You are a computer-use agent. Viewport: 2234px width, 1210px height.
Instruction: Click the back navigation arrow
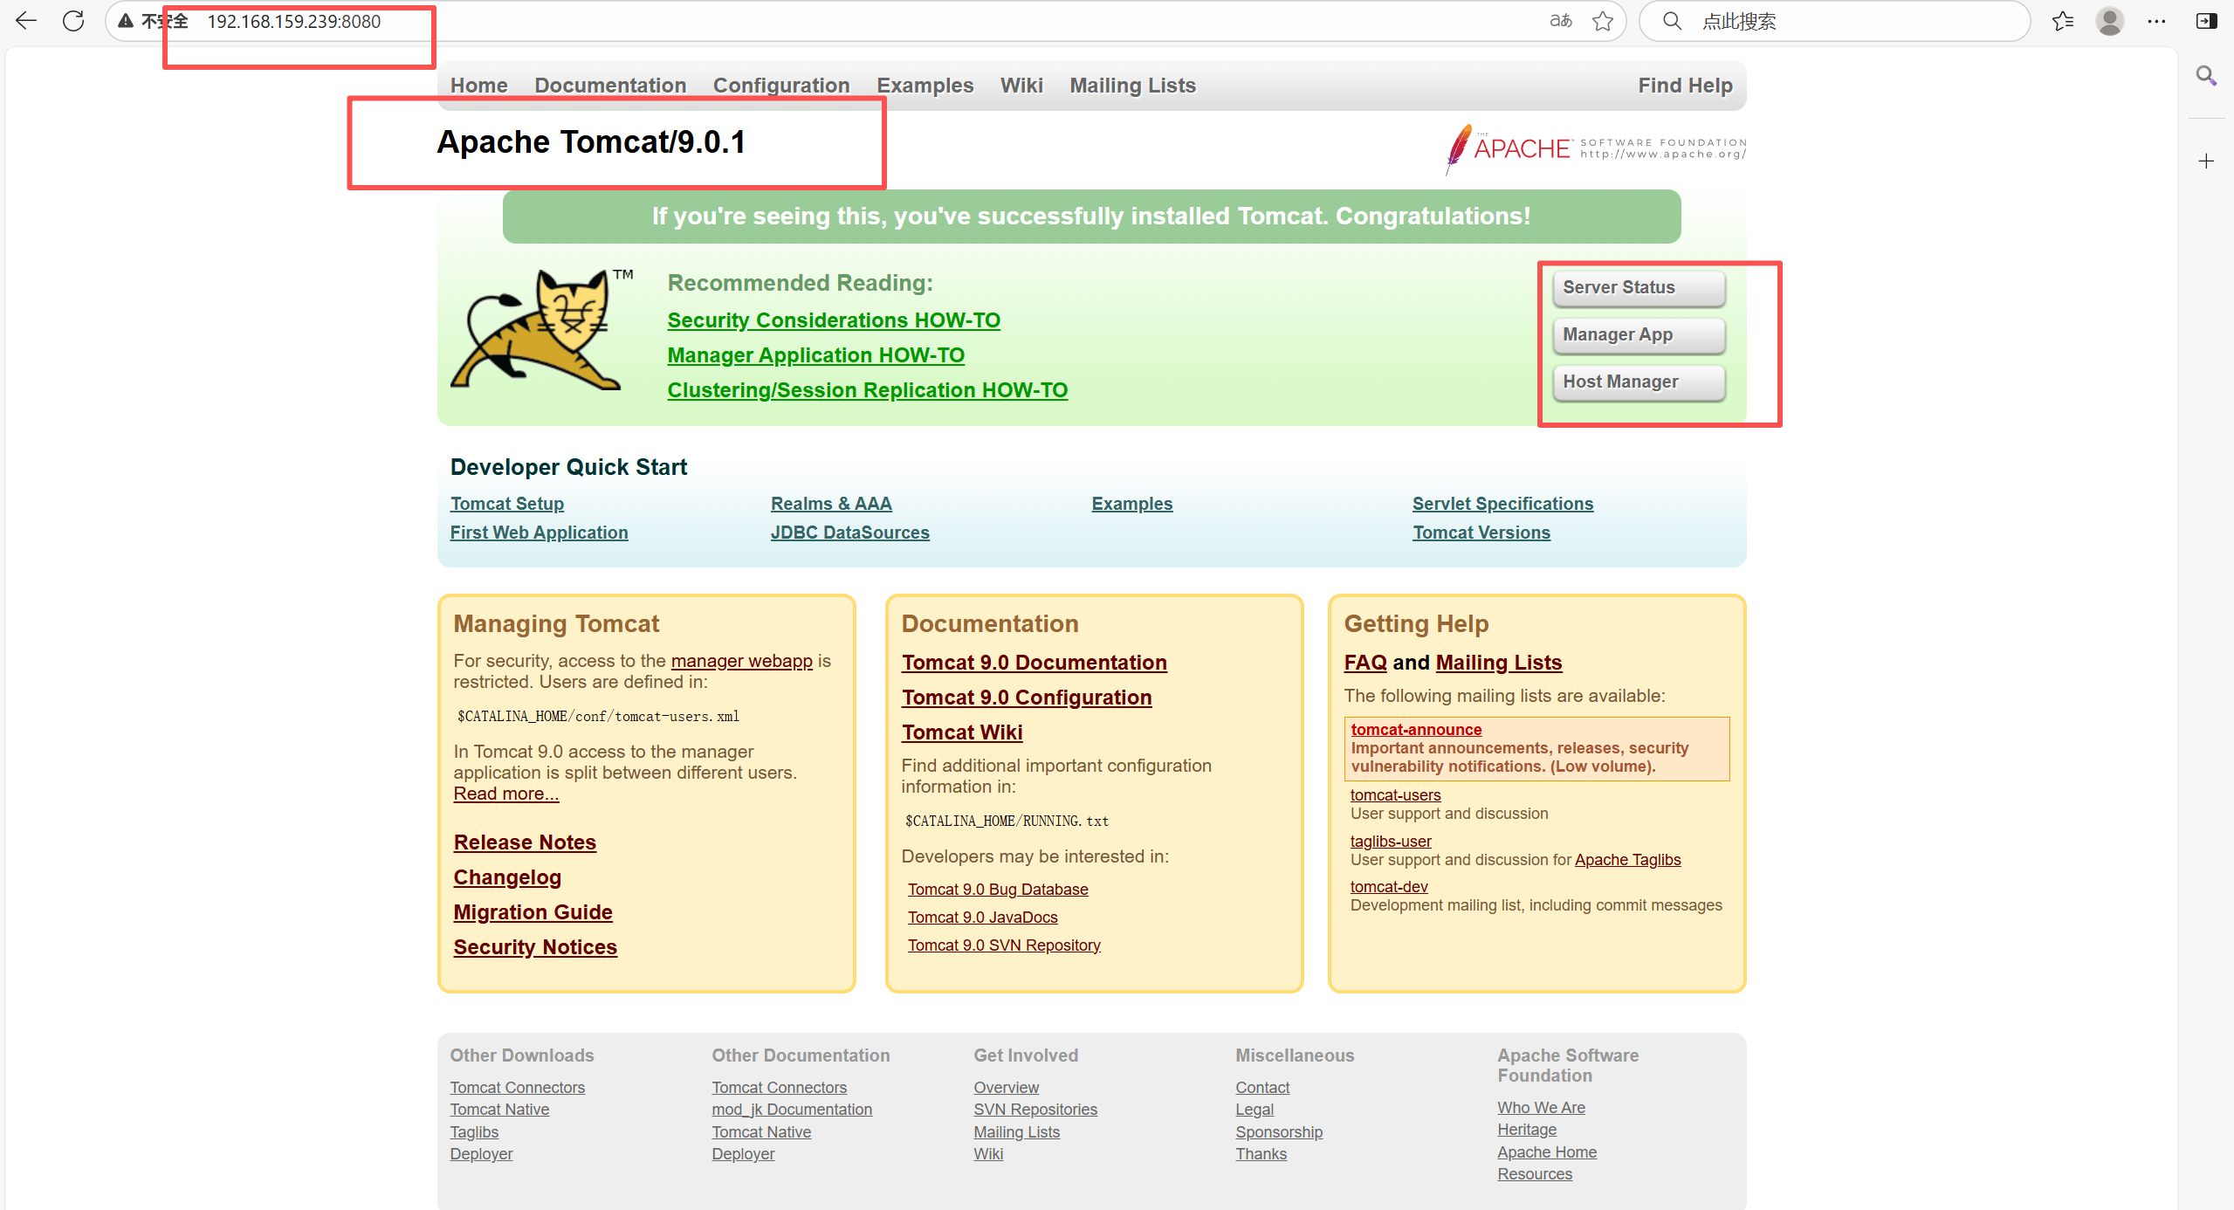[x=25, y=21]
